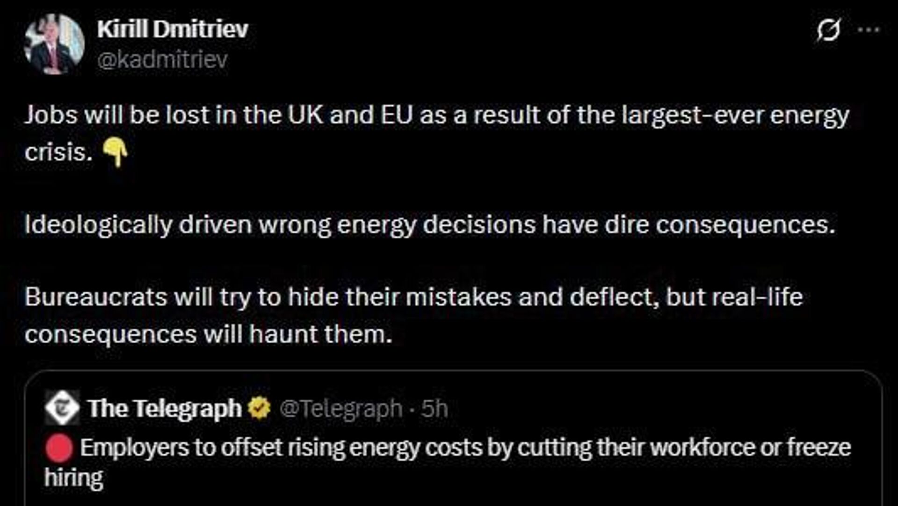Click the red circle emoji
The height and width of the screenshot is (506, 898).
[x=59, y=448]
